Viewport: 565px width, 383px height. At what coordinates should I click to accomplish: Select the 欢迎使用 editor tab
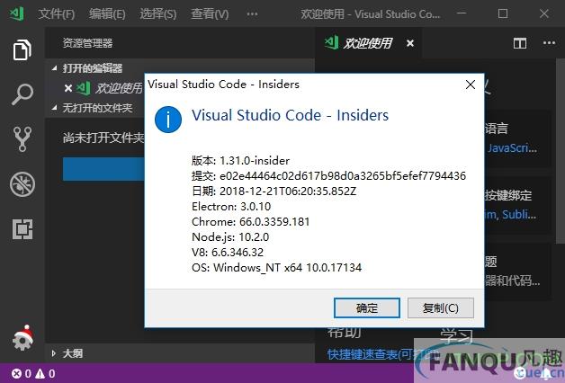coord(368,43)
